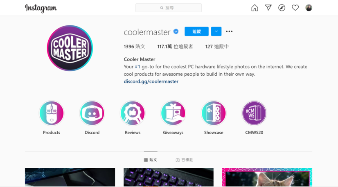The width and height of the screenshot is (338, 187).
Task: Click the 搜尋 search field
Action: click(x=169, y=8)
